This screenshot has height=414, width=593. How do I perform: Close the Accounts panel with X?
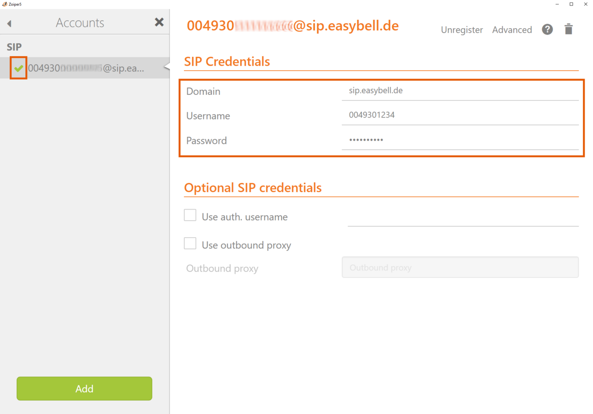159,22
